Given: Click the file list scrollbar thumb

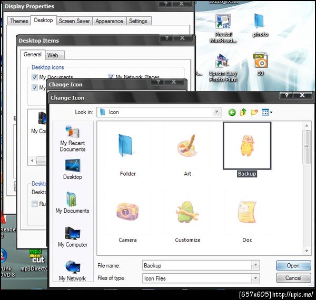Looking at the screenshot, I should (x=307, y=147).
